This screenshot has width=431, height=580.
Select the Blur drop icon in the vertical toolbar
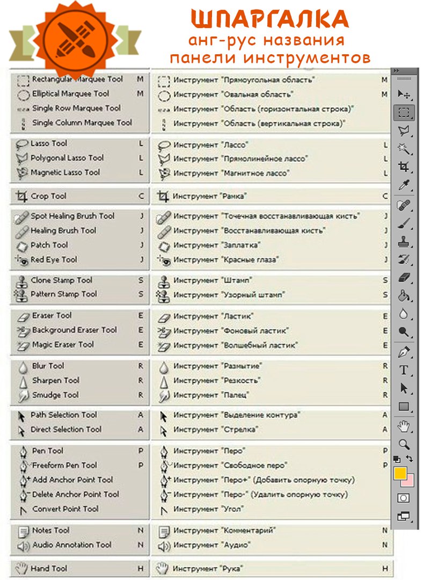pos(404,314)
